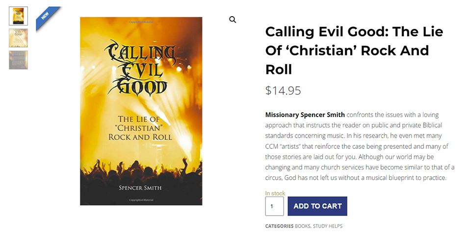
Task: Select the second gallery thumbnail
Action: [19, 38]
